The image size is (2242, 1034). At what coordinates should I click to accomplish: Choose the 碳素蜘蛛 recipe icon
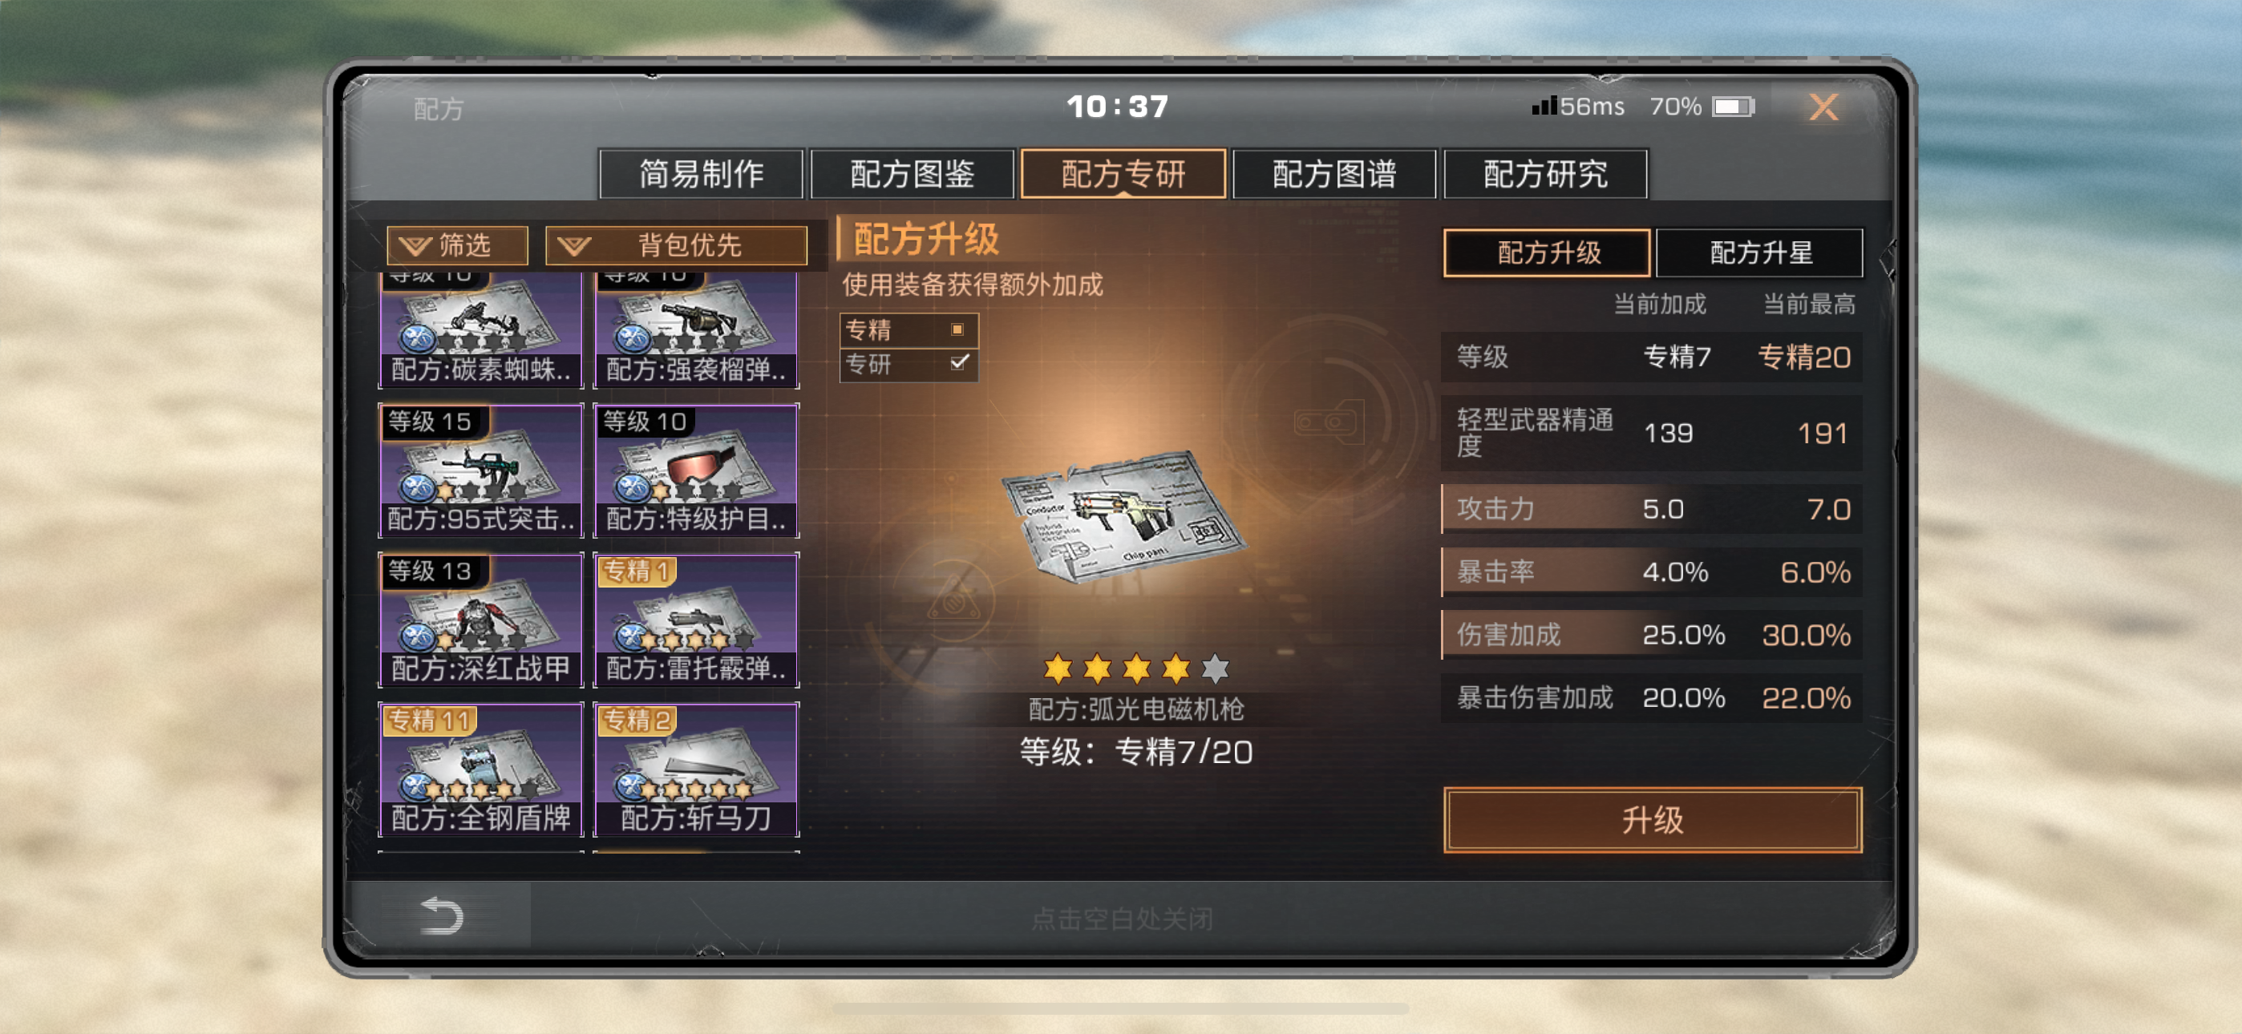(481, 330)
